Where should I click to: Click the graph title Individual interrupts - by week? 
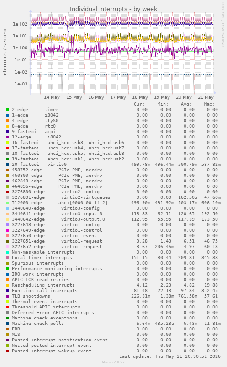(113, 9)
